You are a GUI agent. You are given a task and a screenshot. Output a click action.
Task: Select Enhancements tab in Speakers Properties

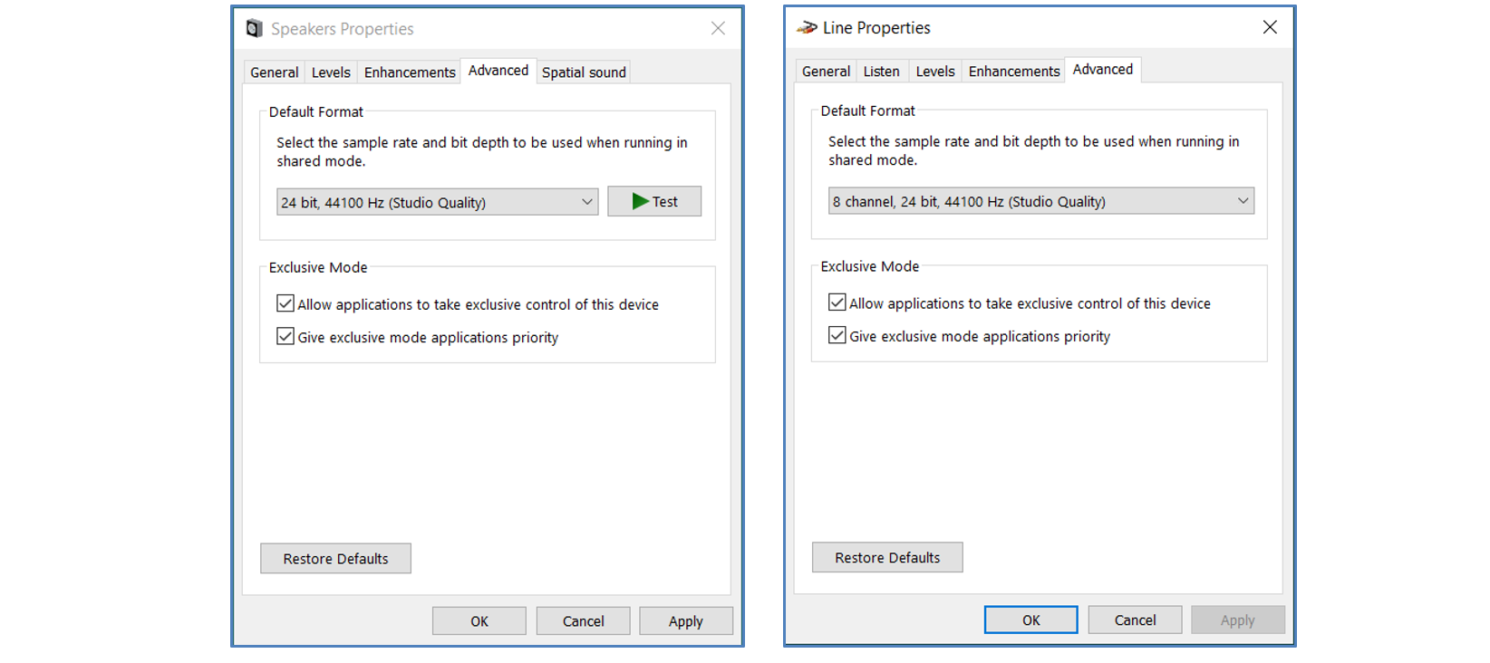[410, 72]
